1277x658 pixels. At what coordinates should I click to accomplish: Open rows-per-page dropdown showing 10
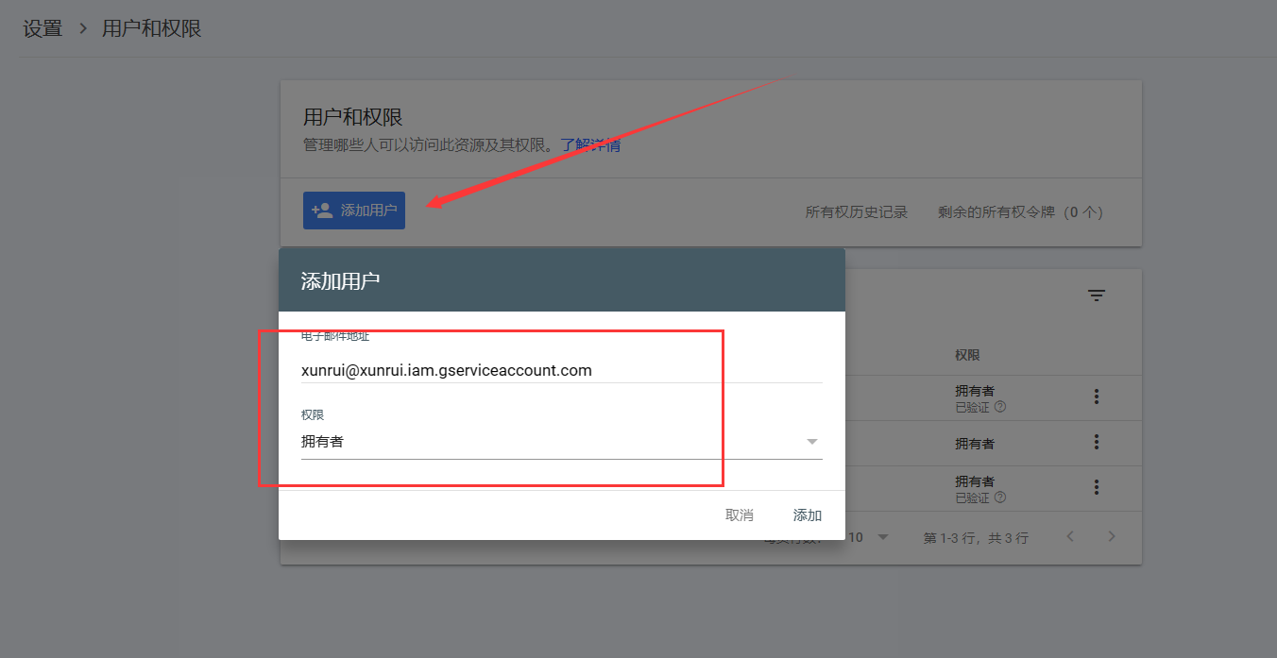tap(870, 537)
